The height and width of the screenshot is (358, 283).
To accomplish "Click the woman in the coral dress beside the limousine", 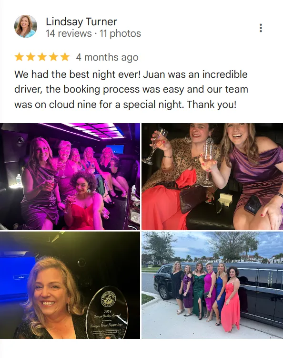I will coord(231,299).
